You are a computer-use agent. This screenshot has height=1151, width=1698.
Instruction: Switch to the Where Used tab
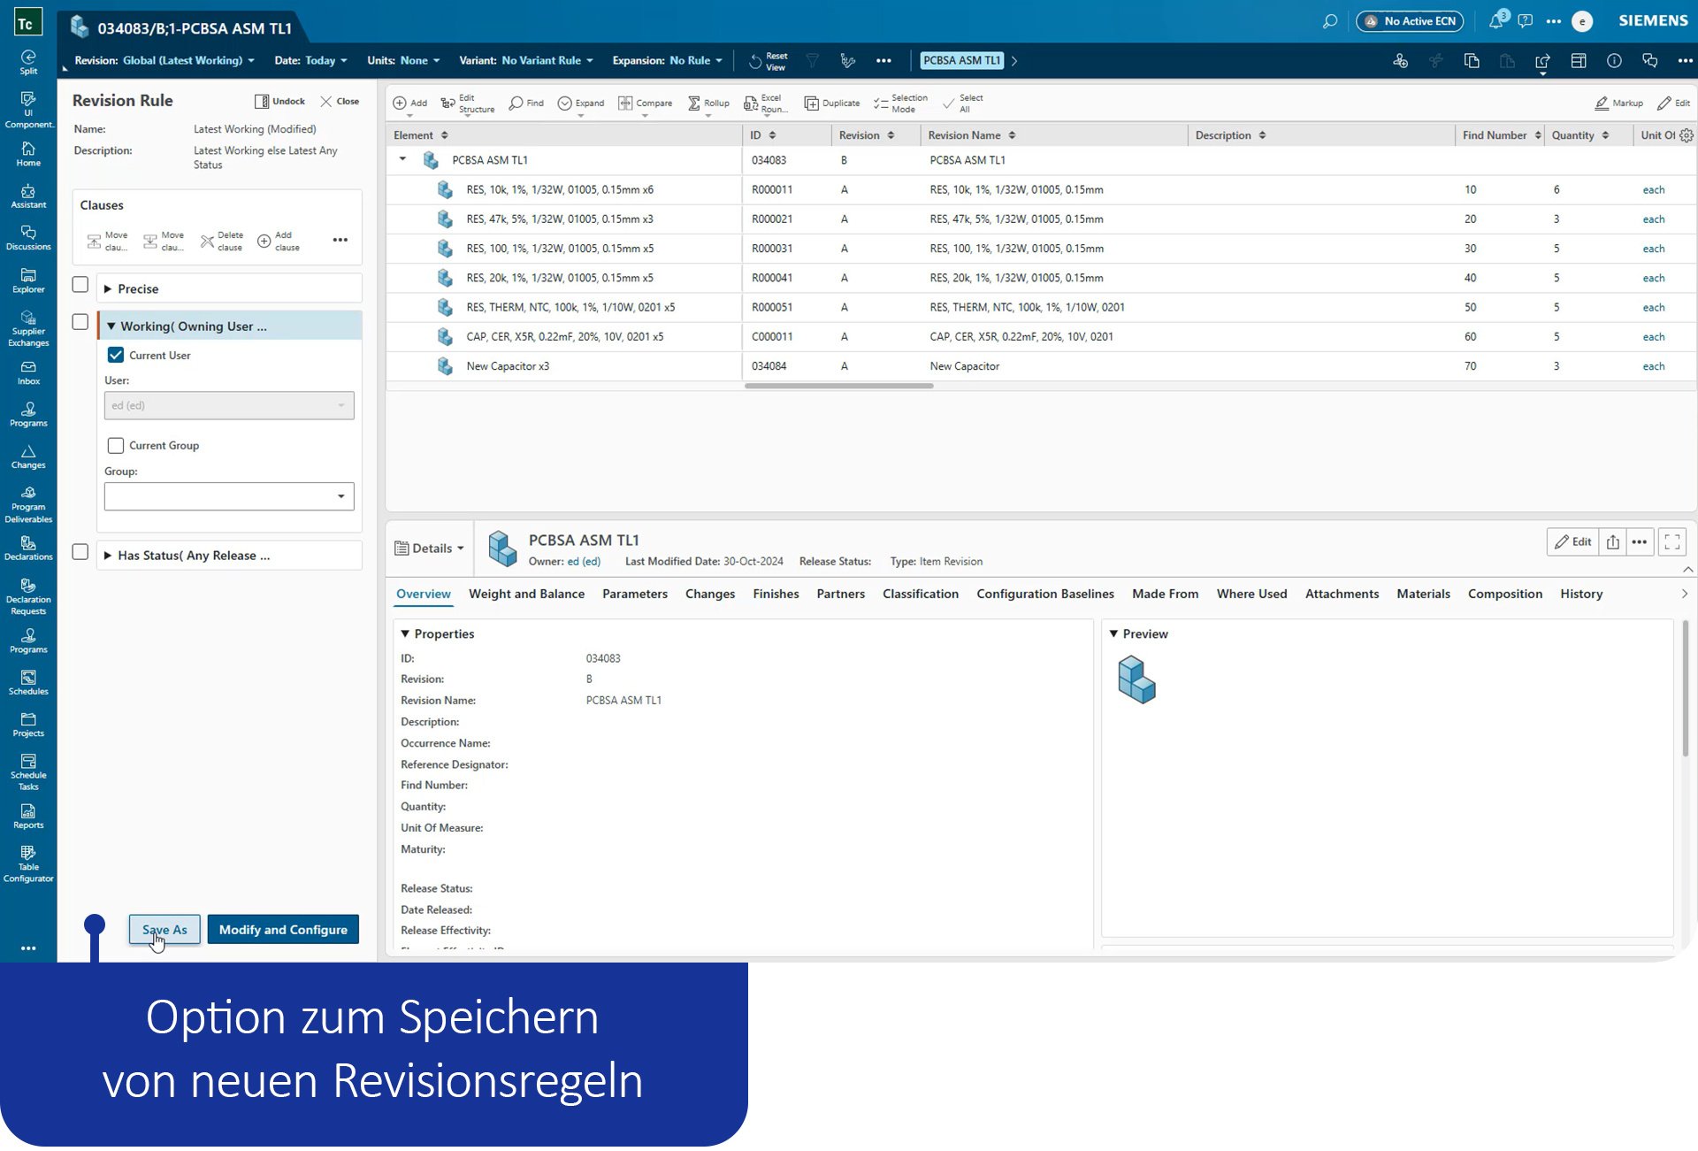click(1251, 594)
